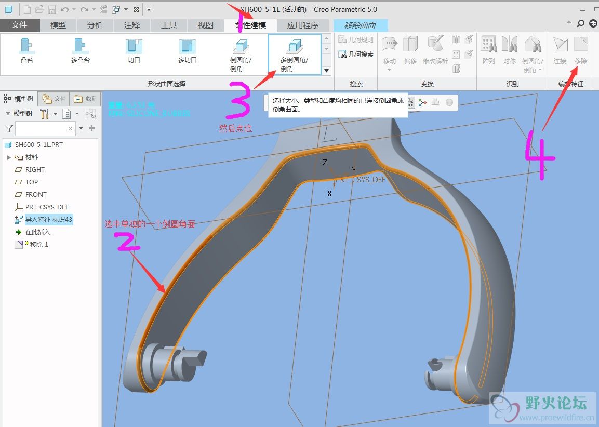Screen dimensions: 599x427
Task: Switch to the 模型 ribbon tab
Action: point(58,25)
